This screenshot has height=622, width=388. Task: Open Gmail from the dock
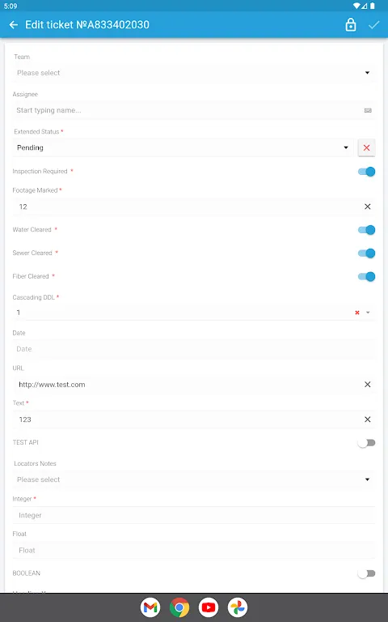pyautogui.click(x=150, y=607)
